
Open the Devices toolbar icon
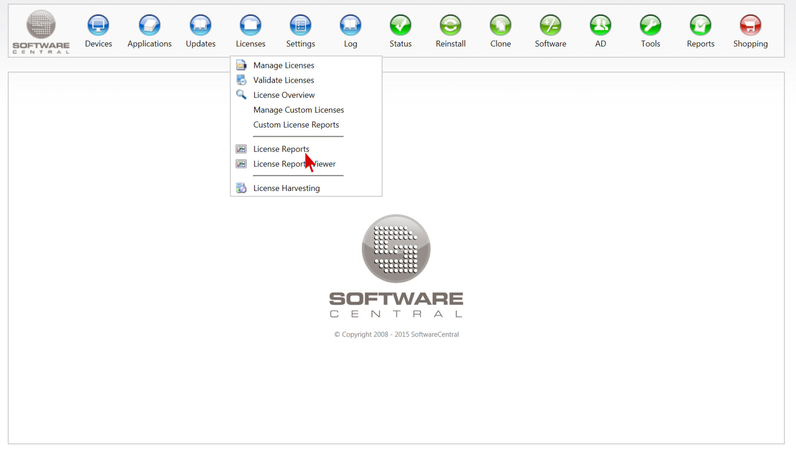(x=98, y=25)
